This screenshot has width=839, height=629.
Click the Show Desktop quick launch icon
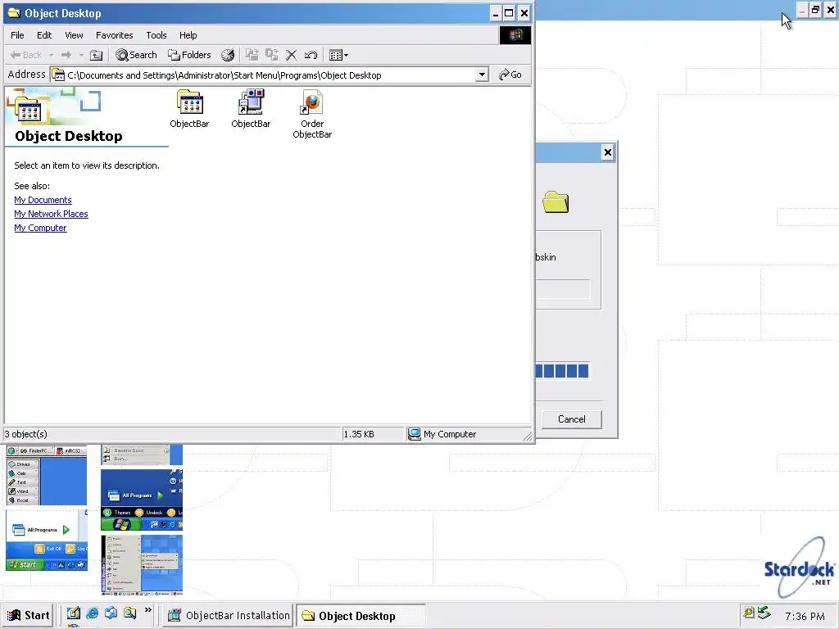point(73,613)
